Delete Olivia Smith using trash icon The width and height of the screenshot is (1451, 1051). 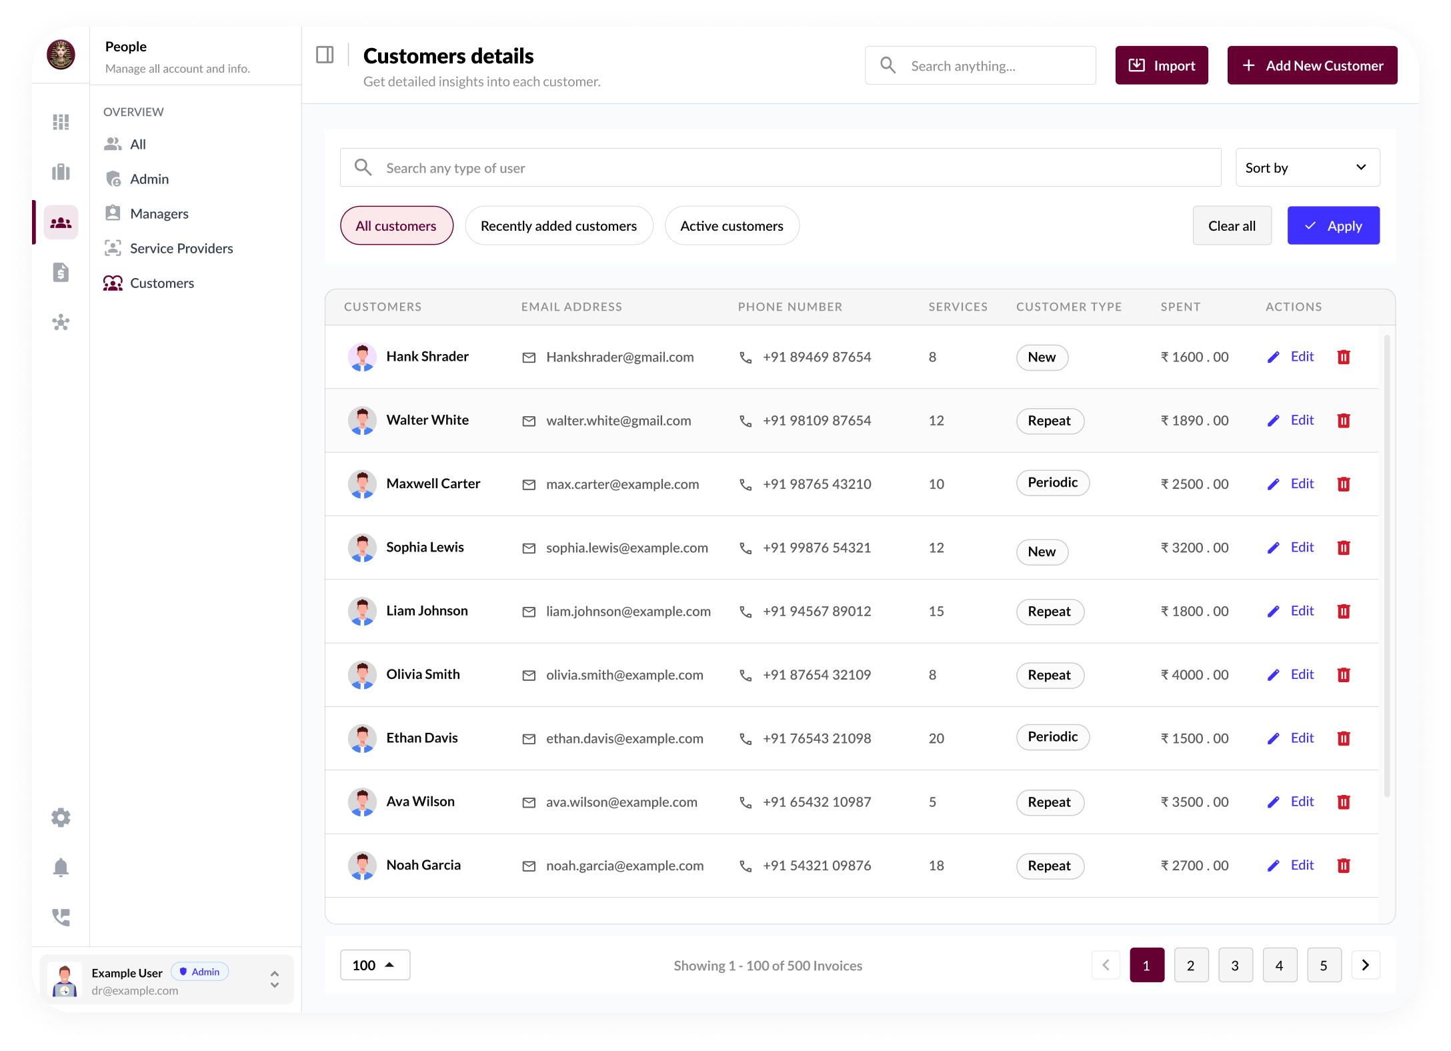point(1344,675)
